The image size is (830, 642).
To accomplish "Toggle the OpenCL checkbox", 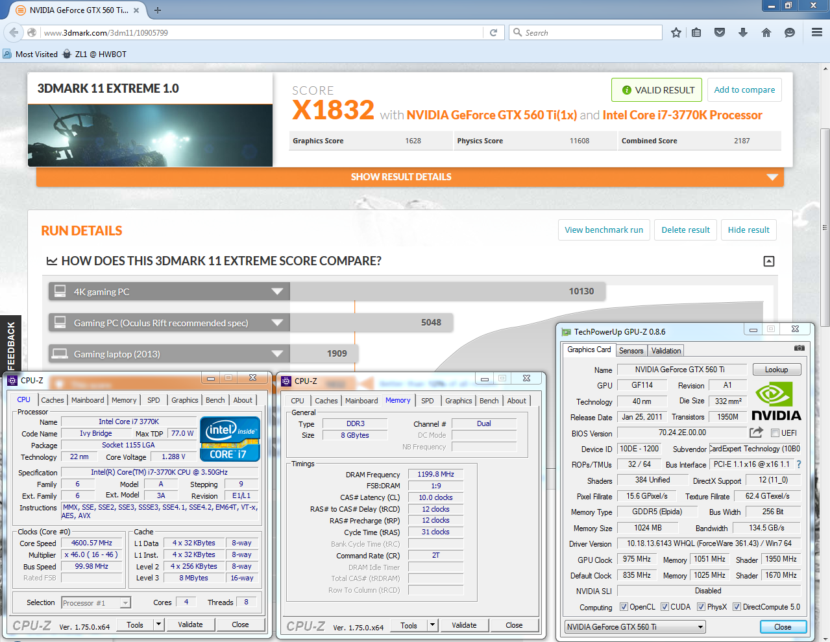I will [624, 607].
